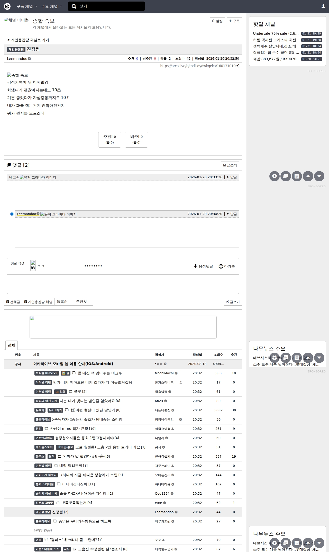
Task: Click the 리버스 1999 channel badge
Action: click(44, 503)
